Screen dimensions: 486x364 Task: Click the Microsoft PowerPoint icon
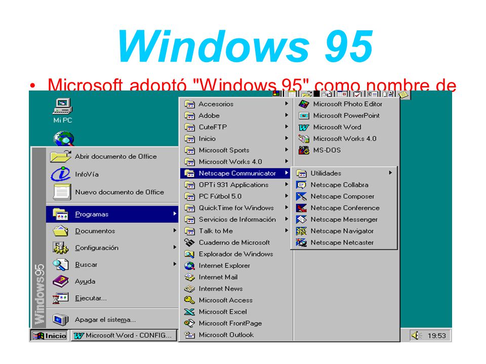303,116
